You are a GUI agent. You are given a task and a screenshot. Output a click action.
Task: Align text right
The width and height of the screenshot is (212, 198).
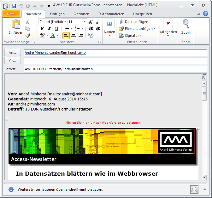tap(81, 36)
